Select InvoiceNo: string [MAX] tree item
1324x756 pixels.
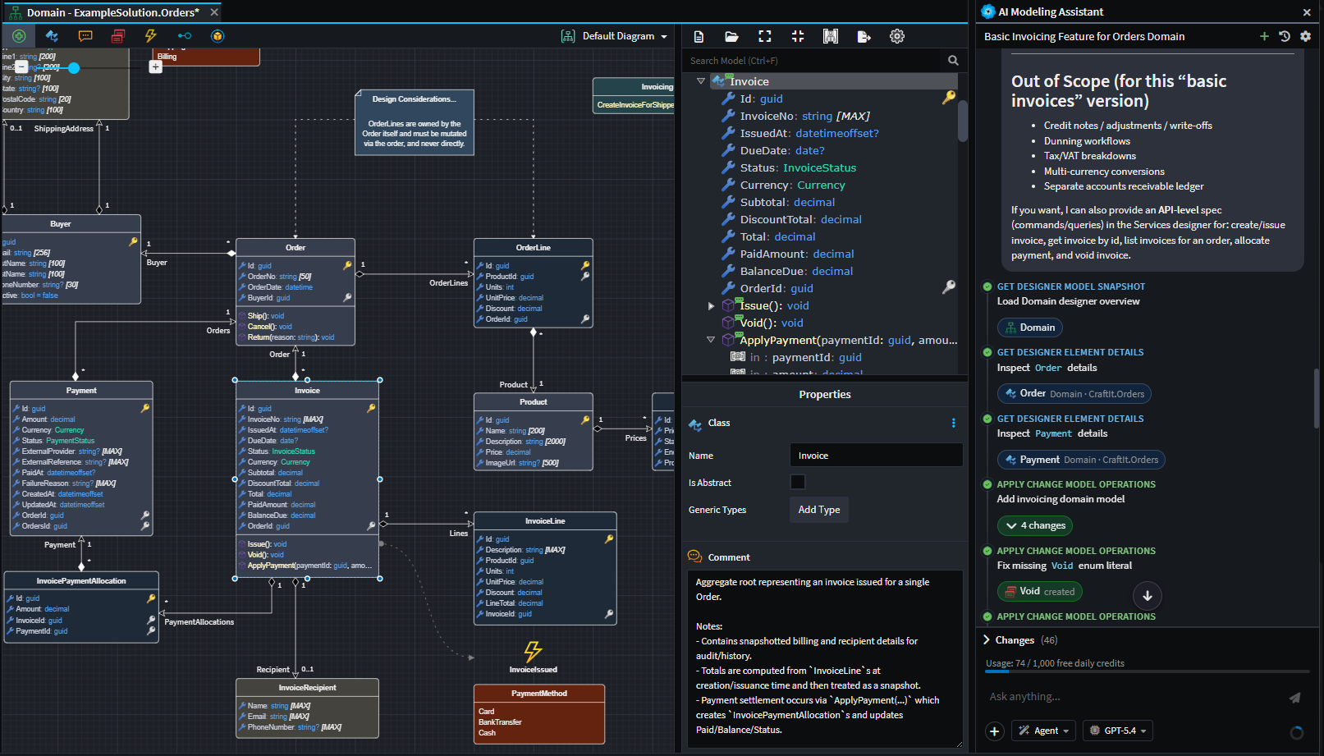pos(805,116)
